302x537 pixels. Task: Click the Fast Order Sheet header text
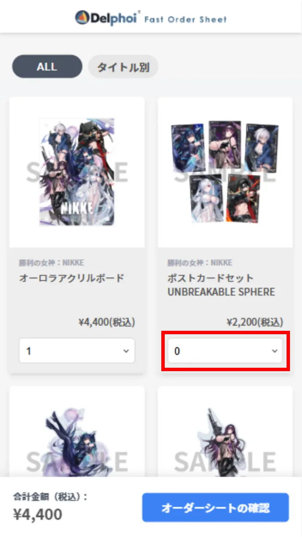[x=185, y=19]
